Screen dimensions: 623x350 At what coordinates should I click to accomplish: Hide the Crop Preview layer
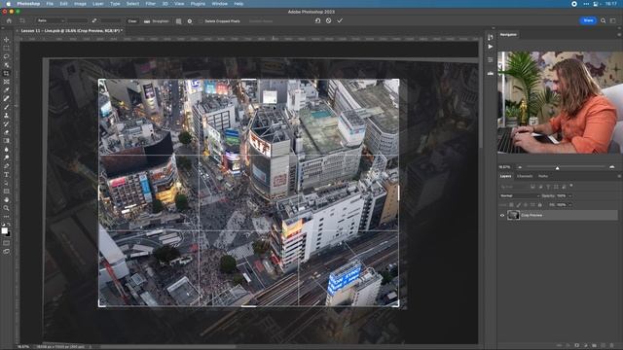point(502,216)
